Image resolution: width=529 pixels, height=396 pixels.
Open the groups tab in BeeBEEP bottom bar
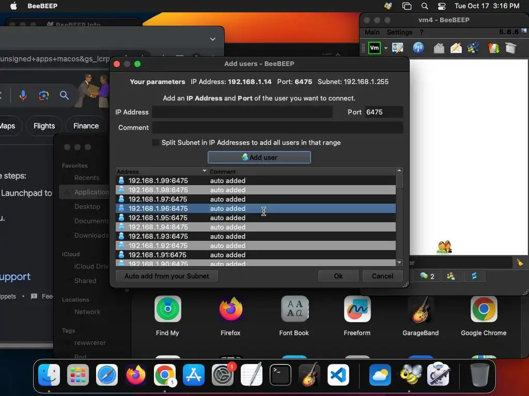(450, 276)
